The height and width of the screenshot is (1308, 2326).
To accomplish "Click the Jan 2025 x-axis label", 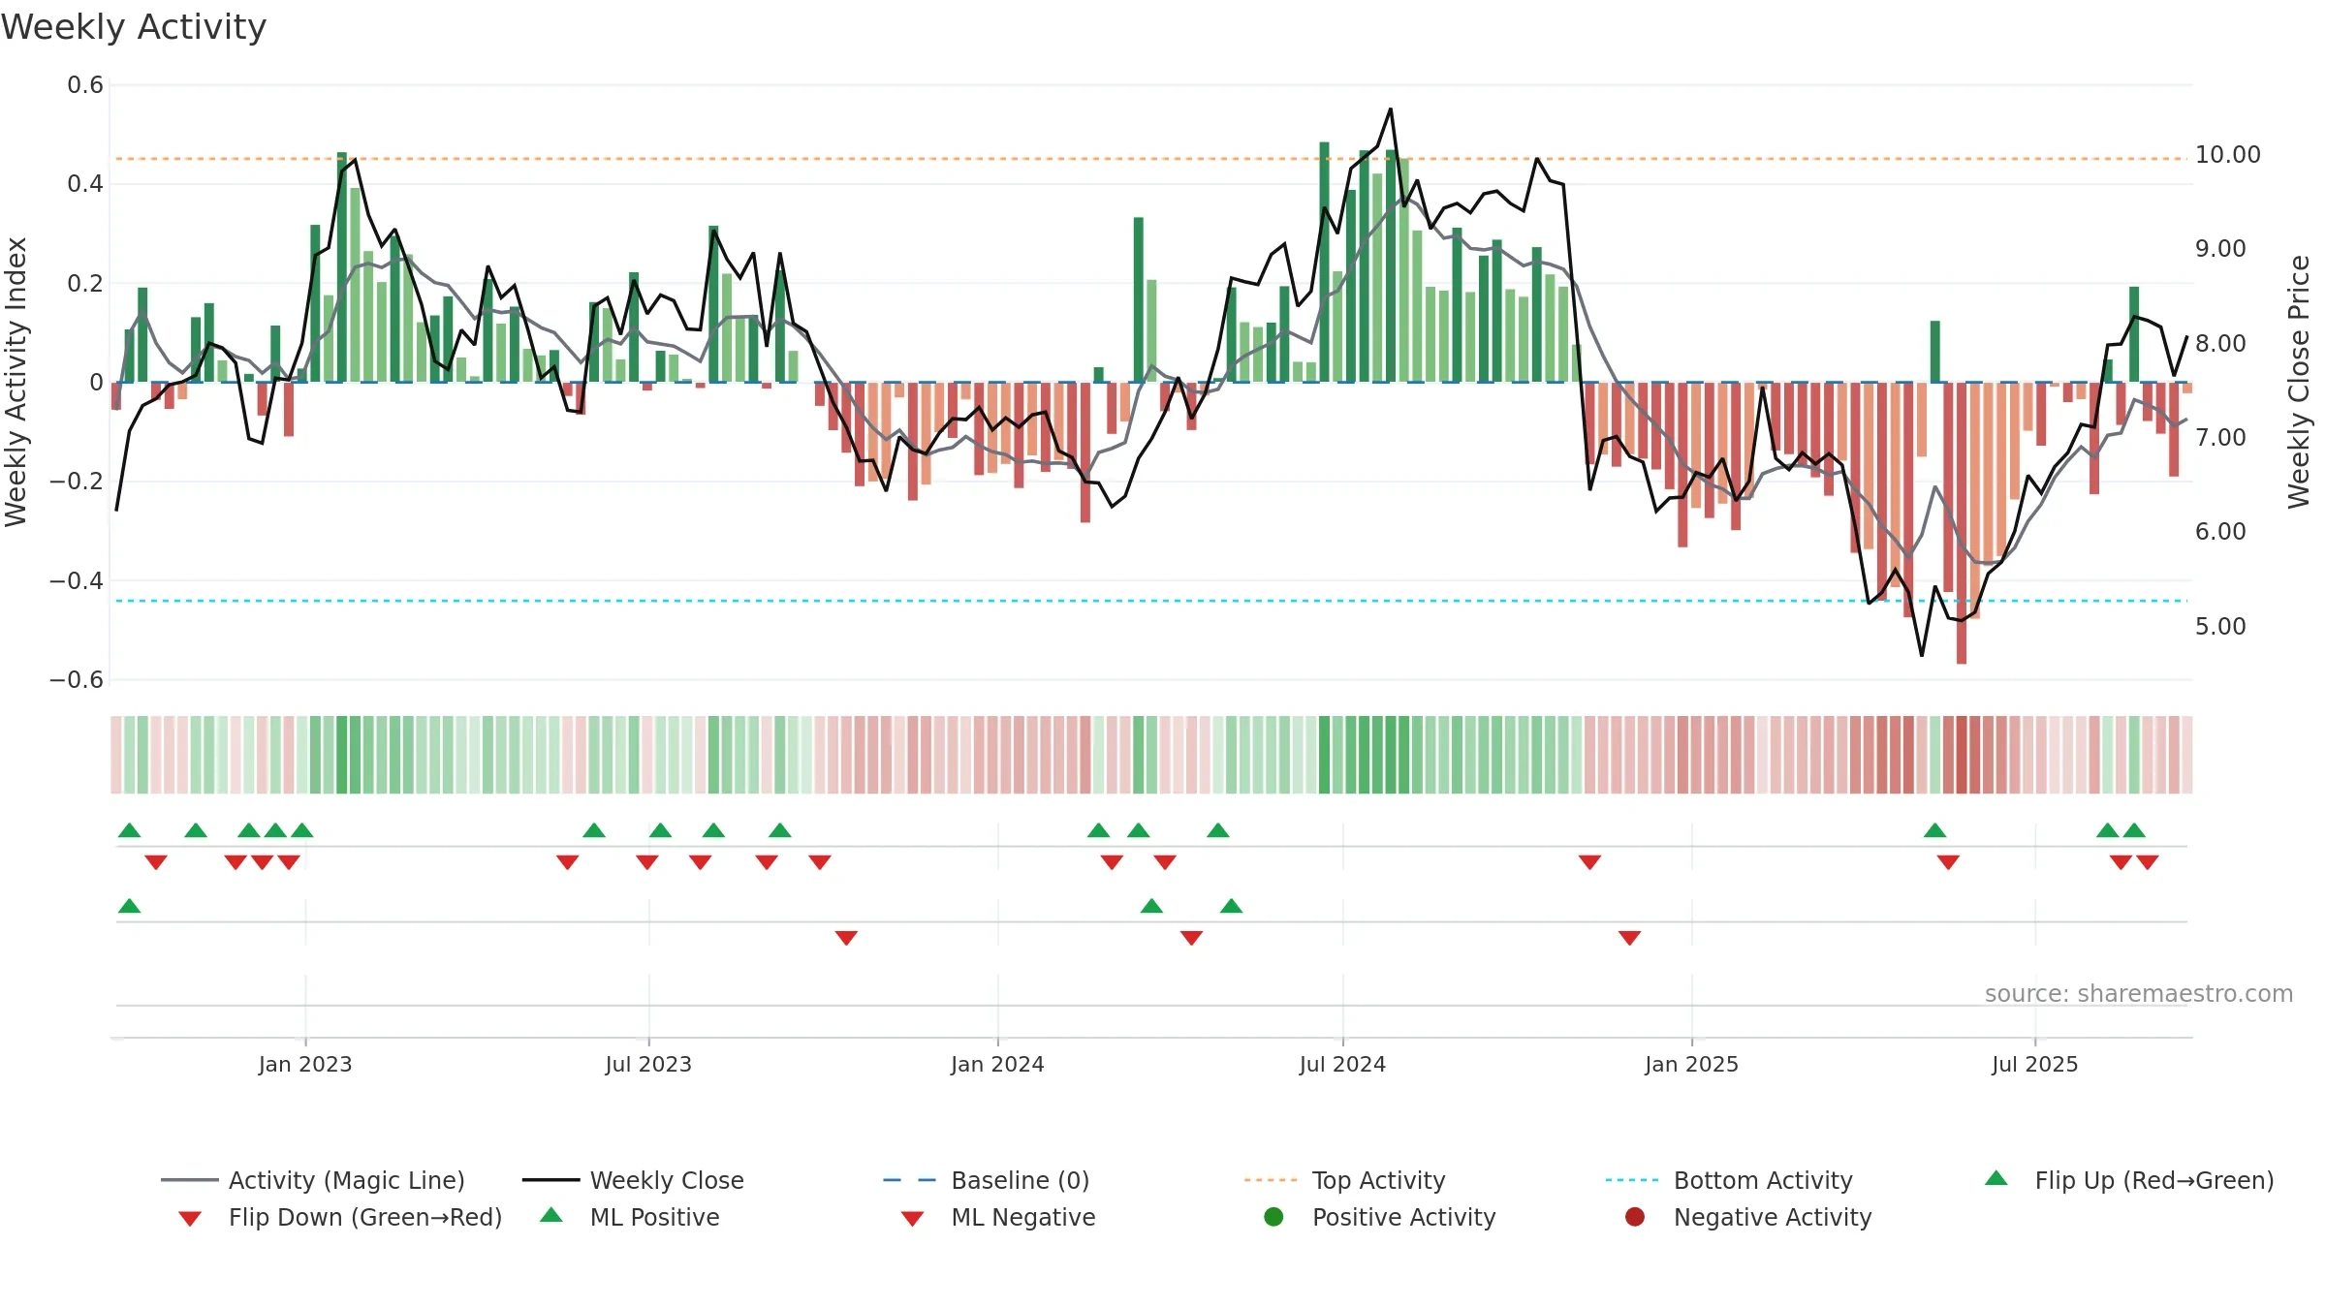I will coord(1691,1065).
